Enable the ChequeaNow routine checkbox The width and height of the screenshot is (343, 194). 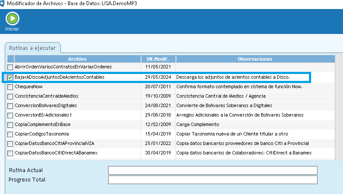(x=10, y=87)
